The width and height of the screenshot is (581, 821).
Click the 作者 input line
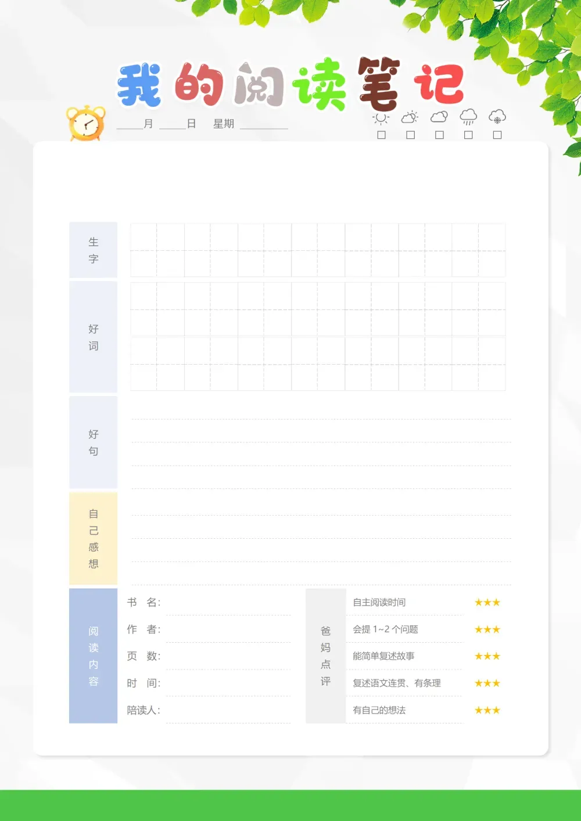point(228,632)
